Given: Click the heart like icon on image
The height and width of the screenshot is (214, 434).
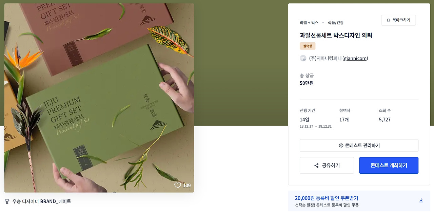Looking at the screenshot, I should tap(178, 185).
